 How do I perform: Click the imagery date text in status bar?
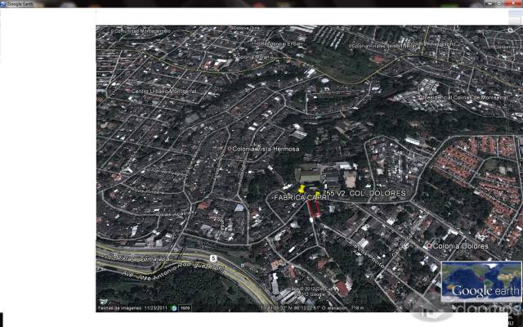(x=133, y=308)
